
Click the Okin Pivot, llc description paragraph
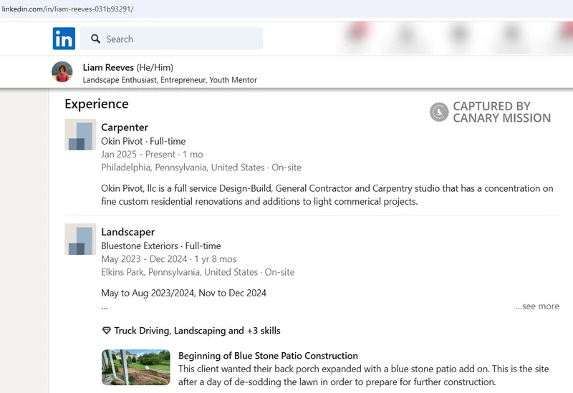[x=327, y=195]
